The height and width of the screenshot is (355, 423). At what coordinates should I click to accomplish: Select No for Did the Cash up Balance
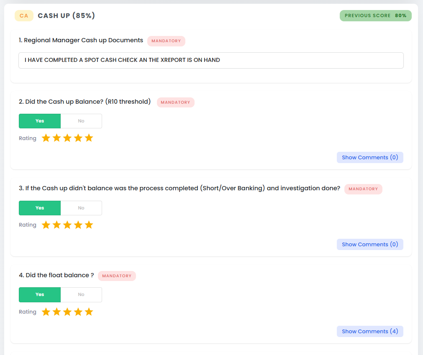[x=81, y=121]
